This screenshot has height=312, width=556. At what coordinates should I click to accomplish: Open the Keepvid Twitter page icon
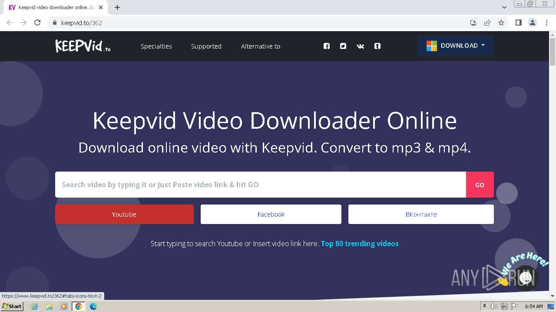(x=343, y=46)
